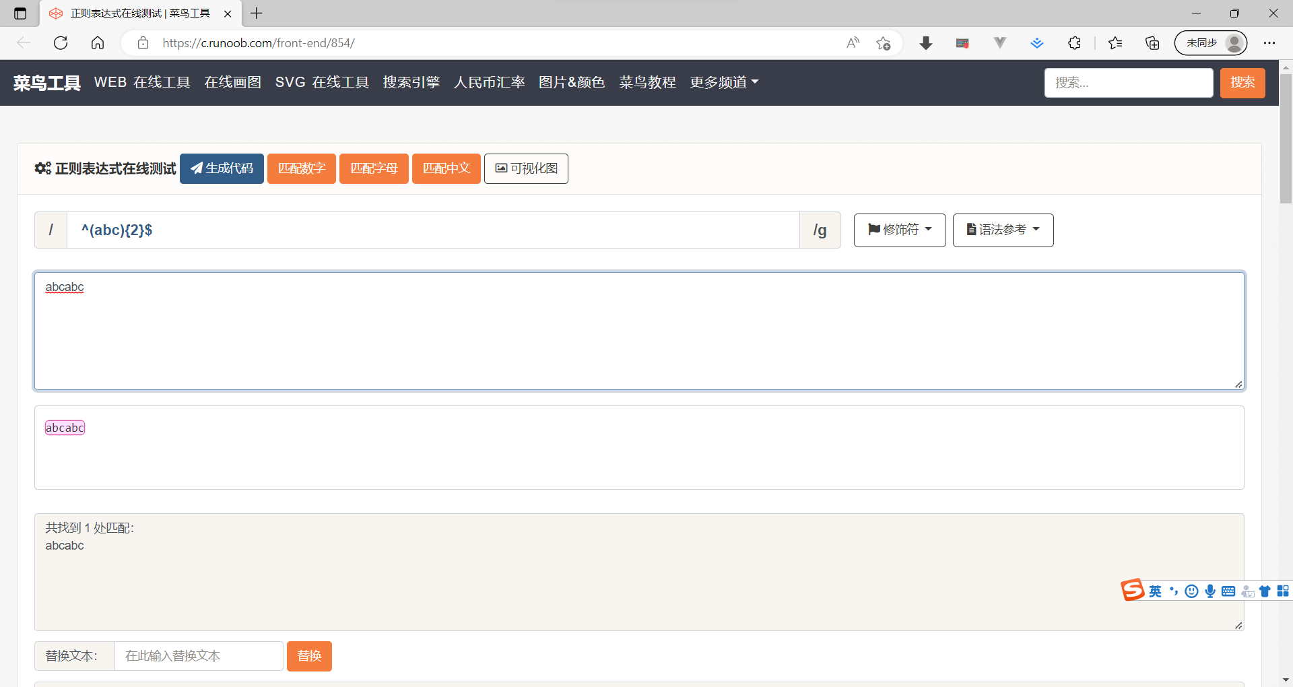
Task: Open the extensions puzzle icon
Action: click(1074, 43)
